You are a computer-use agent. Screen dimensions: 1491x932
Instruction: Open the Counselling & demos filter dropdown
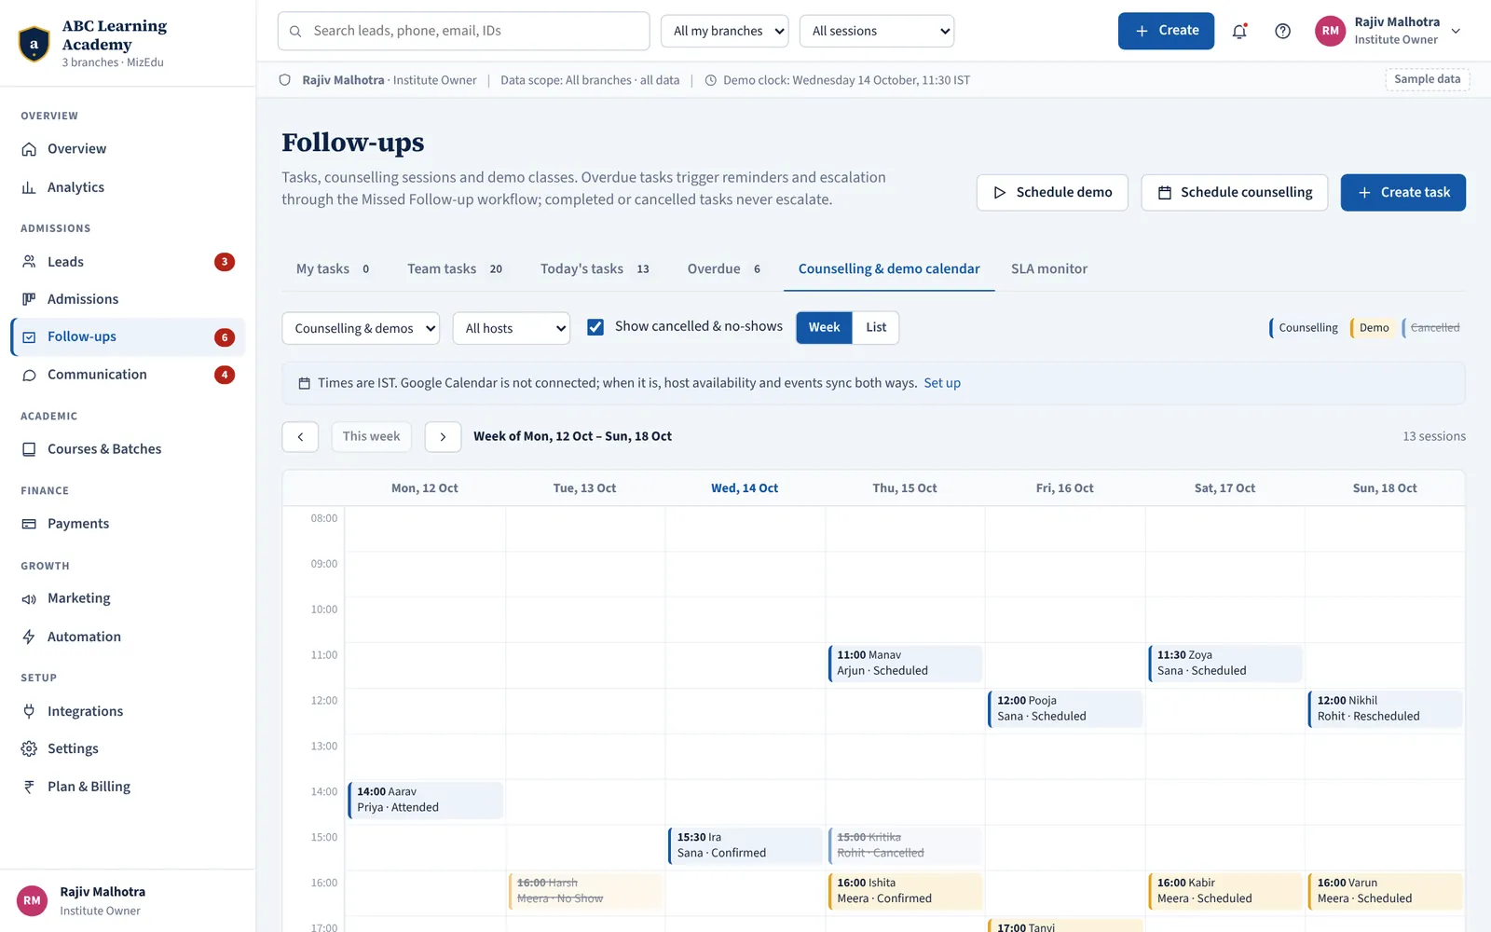361,328
